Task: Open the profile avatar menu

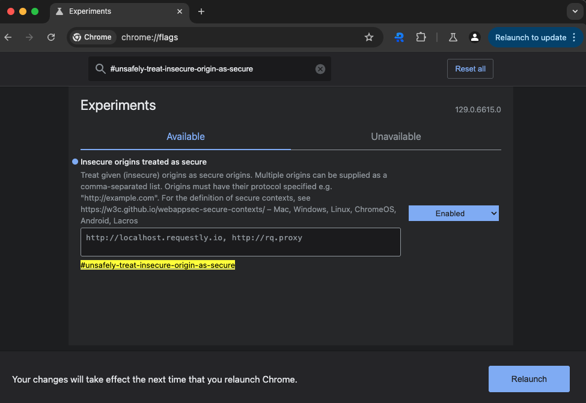Action: (x=475, y=37)
